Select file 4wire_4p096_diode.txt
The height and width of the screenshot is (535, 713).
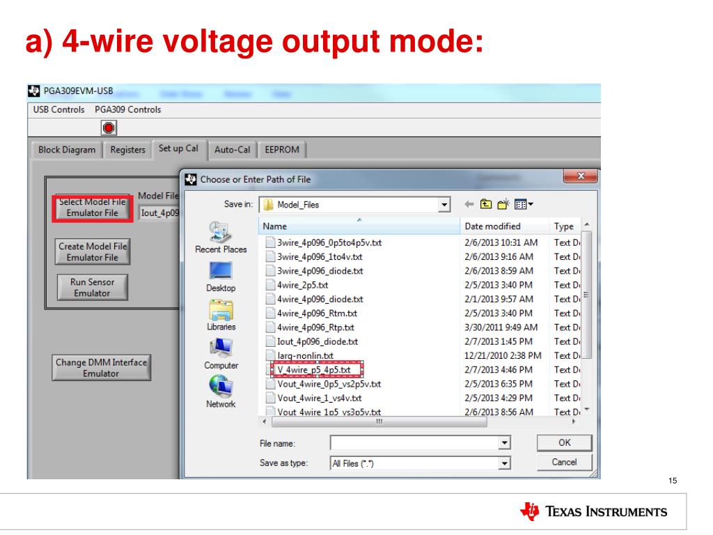pos(320,299)
